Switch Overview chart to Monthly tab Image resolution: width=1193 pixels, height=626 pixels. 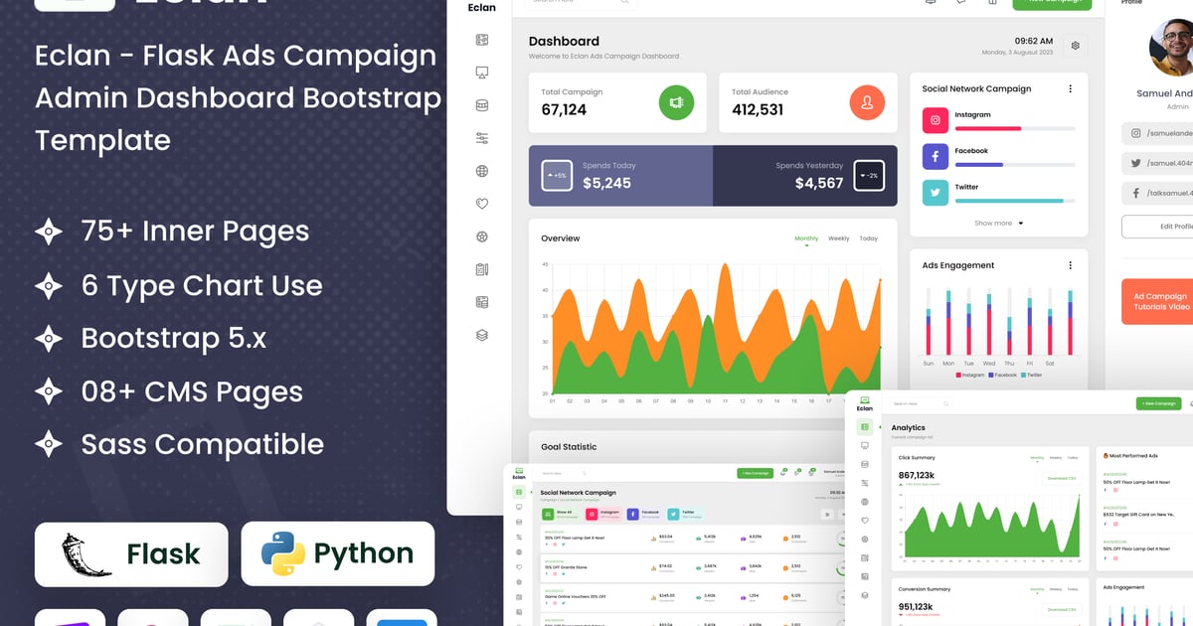(806, 238)
